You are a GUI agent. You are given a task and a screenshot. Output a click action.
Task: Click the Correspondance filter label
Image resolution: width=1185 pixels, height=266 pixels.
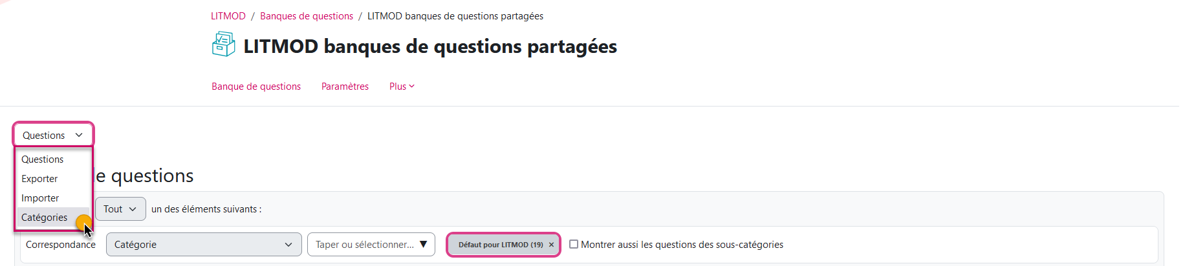[x=61, y=245]
